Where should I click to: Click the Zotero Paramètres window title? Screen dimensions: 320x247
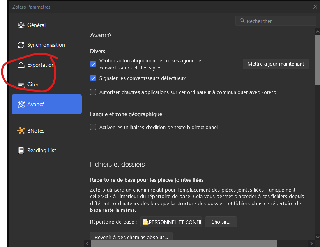point(31,7)
